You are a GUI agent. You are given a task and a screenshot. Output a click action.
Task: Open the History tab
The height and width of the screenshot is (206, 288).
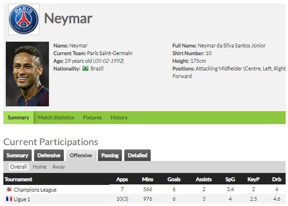119,117
